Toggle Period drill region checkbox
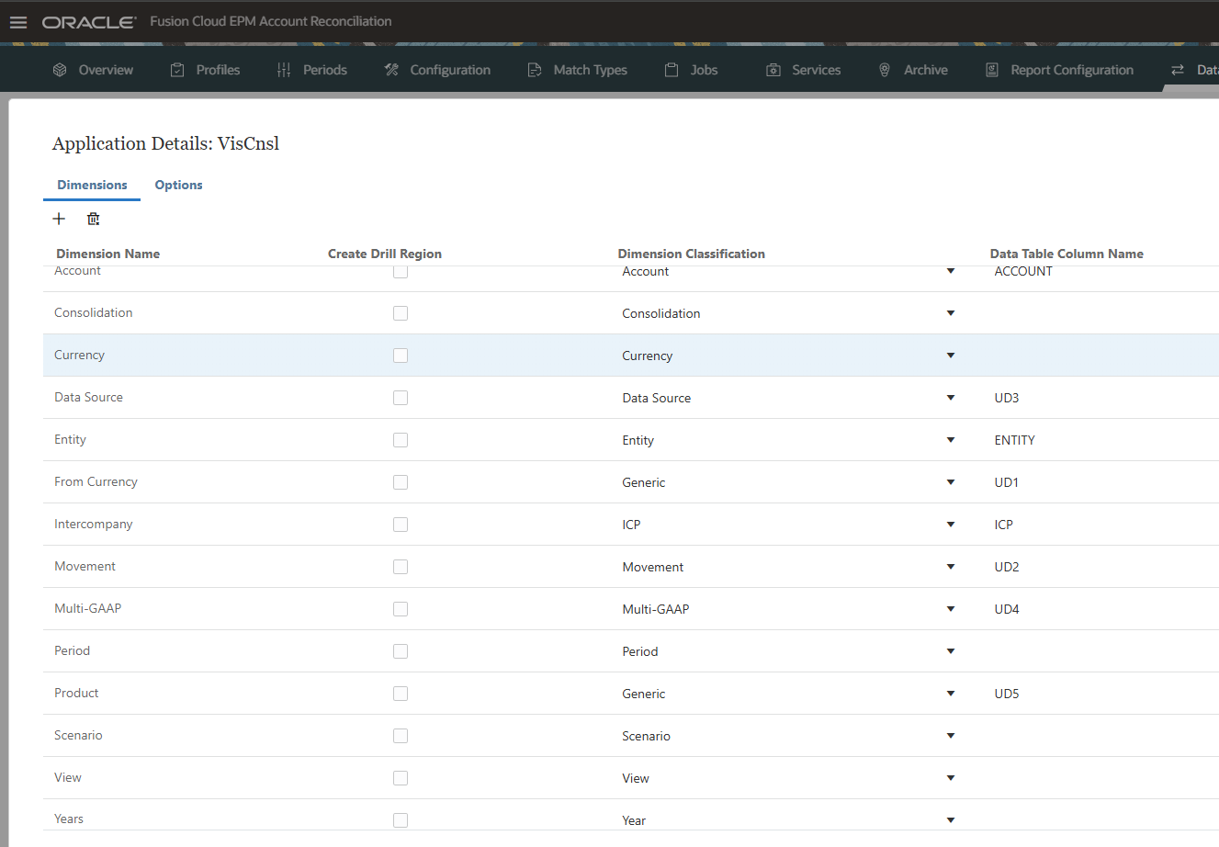This screenshot has height=847, width=1219. click(401, 651)
